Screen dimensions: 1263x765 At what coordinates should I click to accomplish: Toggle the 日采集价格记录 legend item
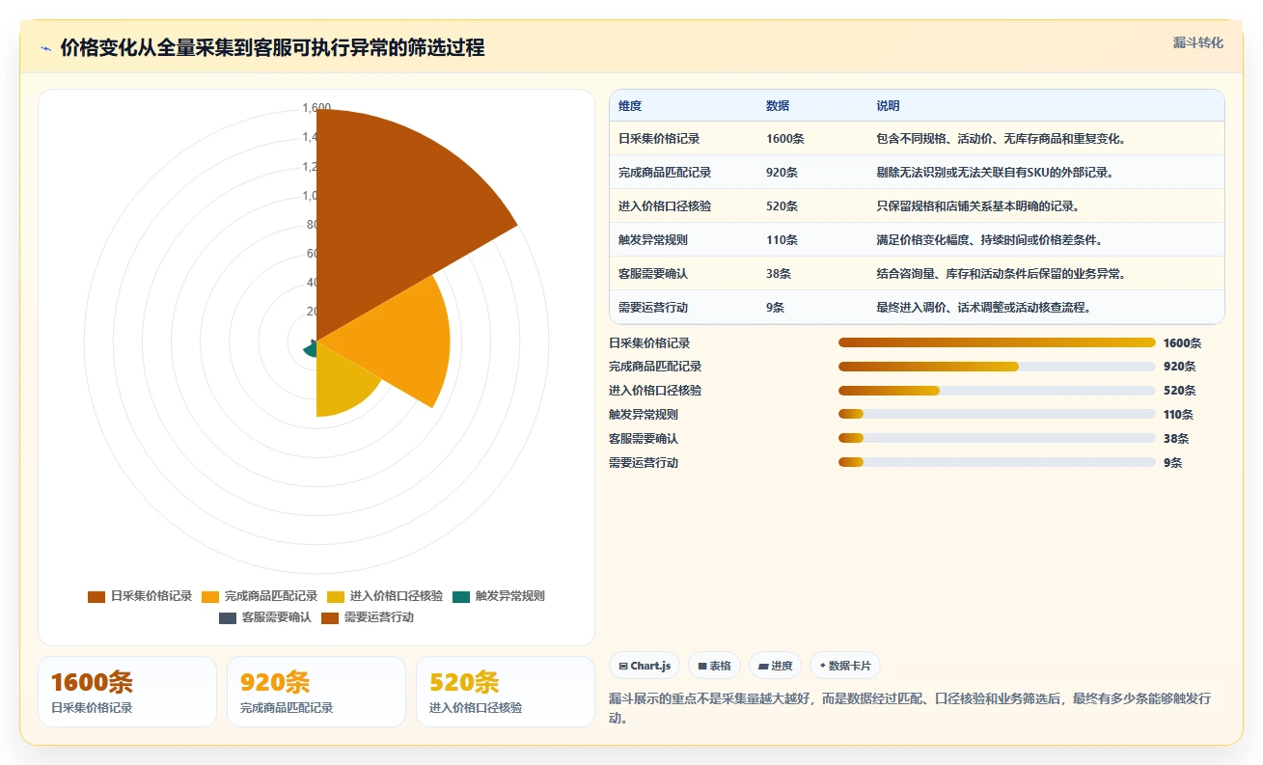(x=140, y=596)
